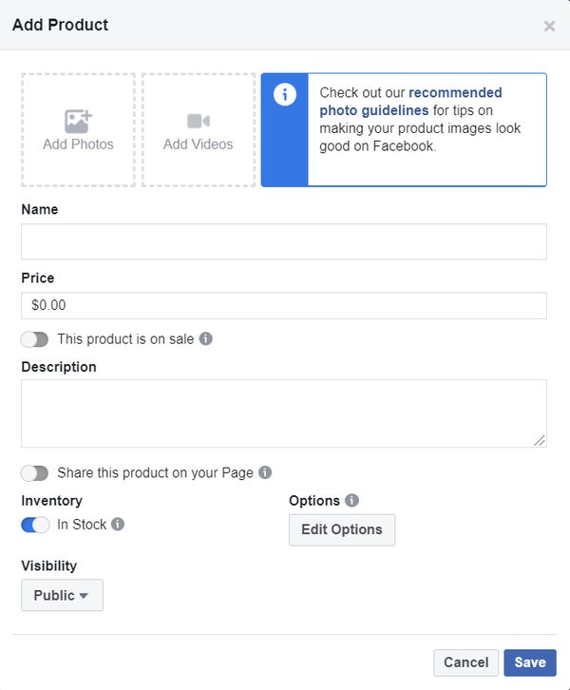Click info icon next to Options label
The width and height of the screenshot is (570, 690).
tap(351, 501)
